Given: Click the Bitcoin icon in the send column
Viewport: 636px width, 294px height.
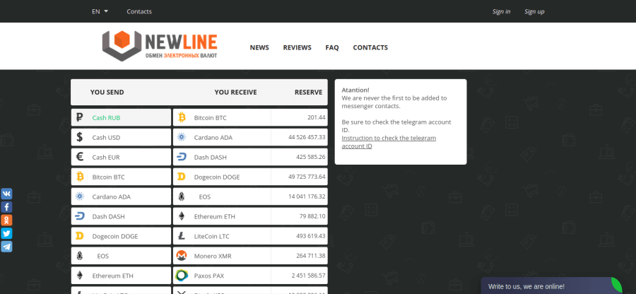Looking at the screenshot, I should coord(79,177).
